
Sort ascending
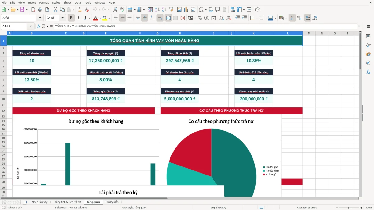pos(157,10)
